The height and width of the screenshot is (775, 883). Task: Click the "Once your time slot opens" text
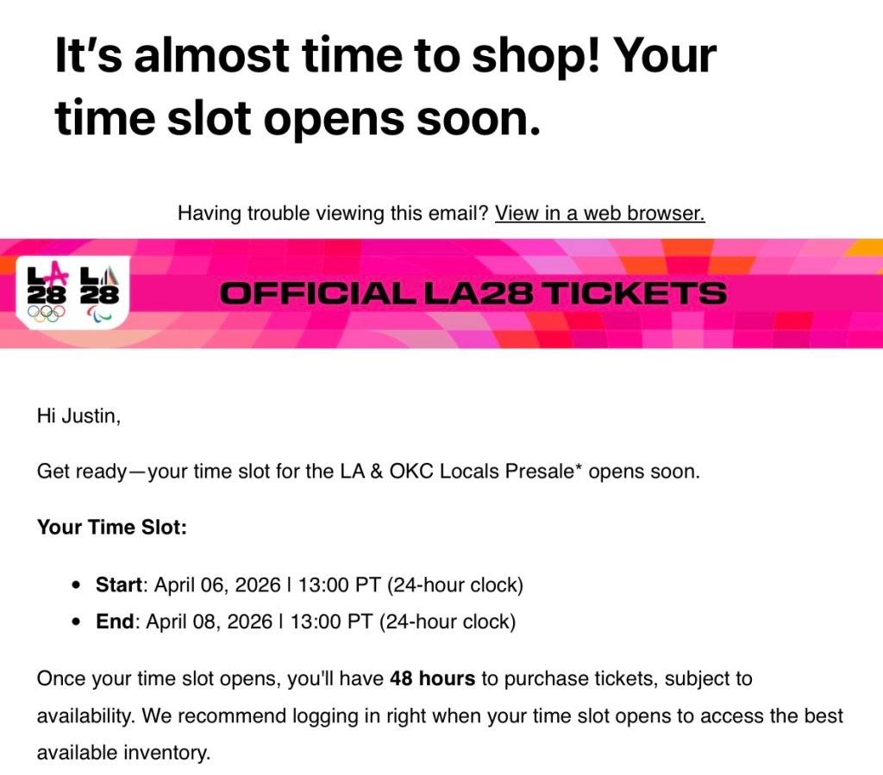pyautogui.click(x=147, y=678)
